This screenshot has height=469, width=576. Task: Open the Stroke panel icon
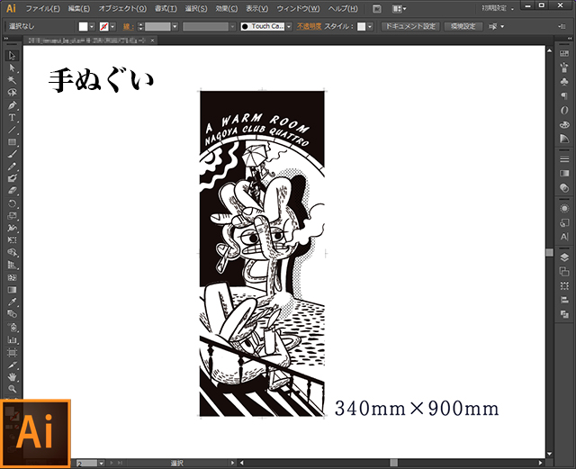(564, 159)
